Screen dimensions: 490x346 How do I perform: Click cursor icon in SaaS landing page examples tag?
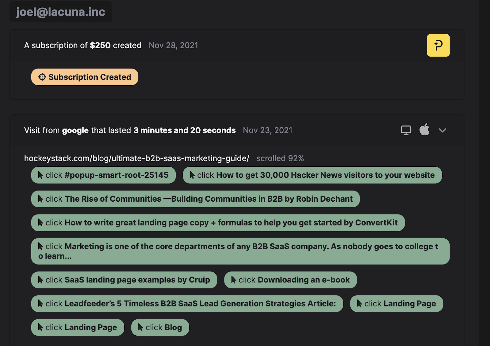tap(40, 280)
